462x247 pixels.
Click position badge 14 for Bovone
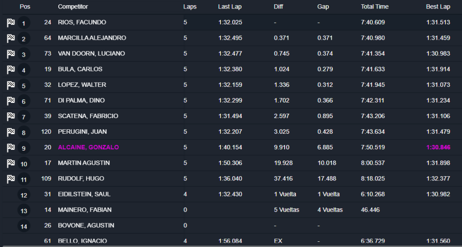click(x=24, y=226)
